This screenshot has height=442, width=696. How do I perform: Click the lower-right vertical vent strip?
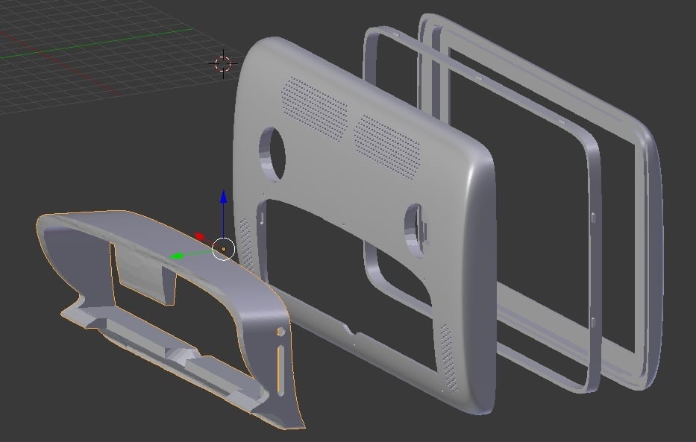(x=447, y=358)
